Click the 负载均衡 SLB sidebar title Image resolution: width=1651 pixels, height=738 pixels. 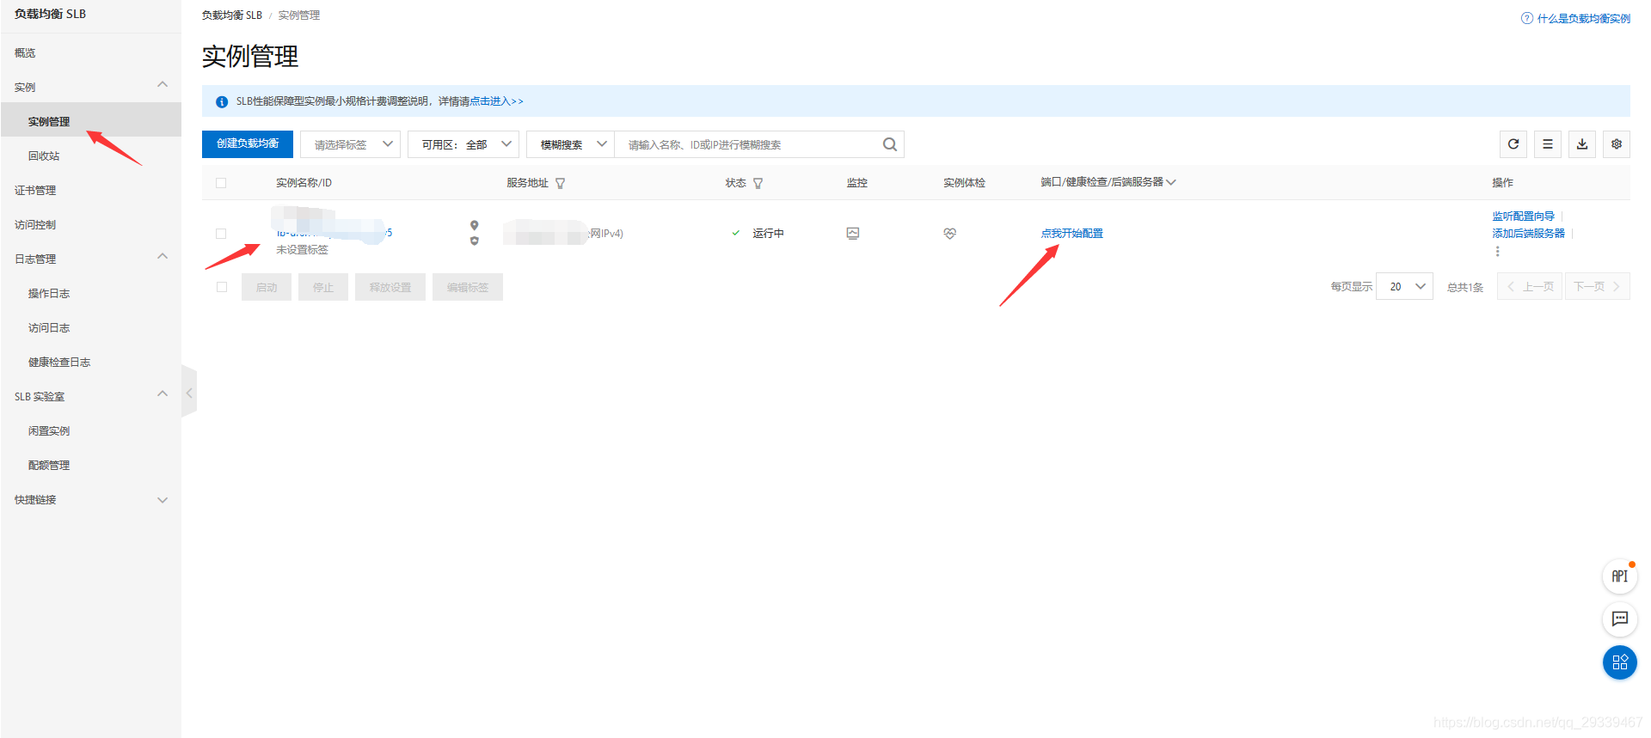click(x=50, y=14)
